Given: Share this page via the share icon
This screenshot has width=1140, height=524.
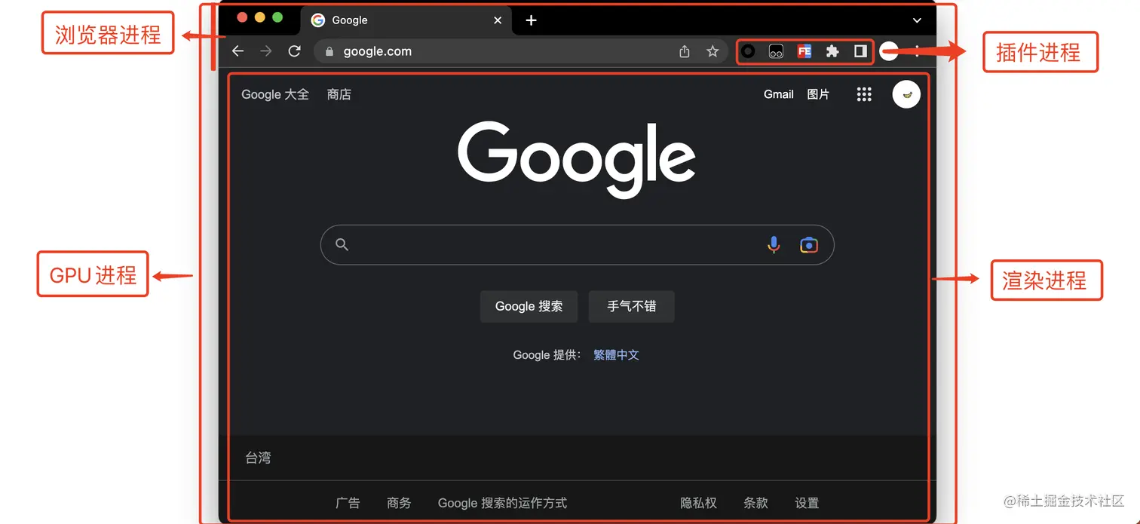Looking at the screenshot, I should click(x=685, y=51).
